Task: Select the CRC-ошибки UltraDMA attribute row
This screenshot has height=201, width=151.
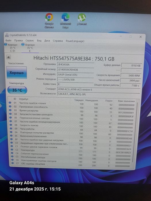Action: 71,164
